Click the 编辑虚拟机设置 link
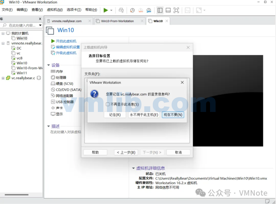This screenshot has width=276, height=204. click(x=68, y=47)
